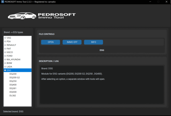Select FIAT in the brand tree

9,48
